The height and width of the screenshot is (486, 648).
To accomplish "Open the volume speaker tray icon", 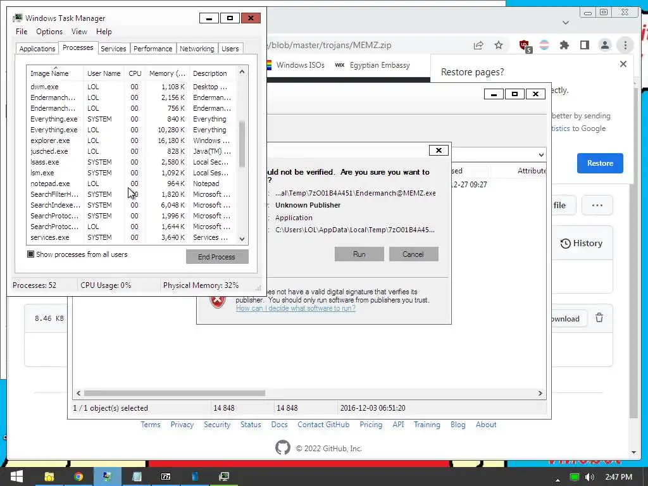I will 590,477.
